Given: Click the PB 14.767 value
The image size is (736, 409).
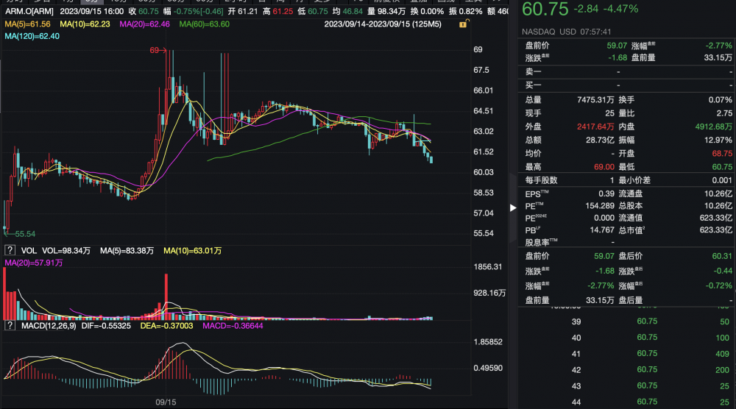Looking at the screenshot, I should pos(602,230).
